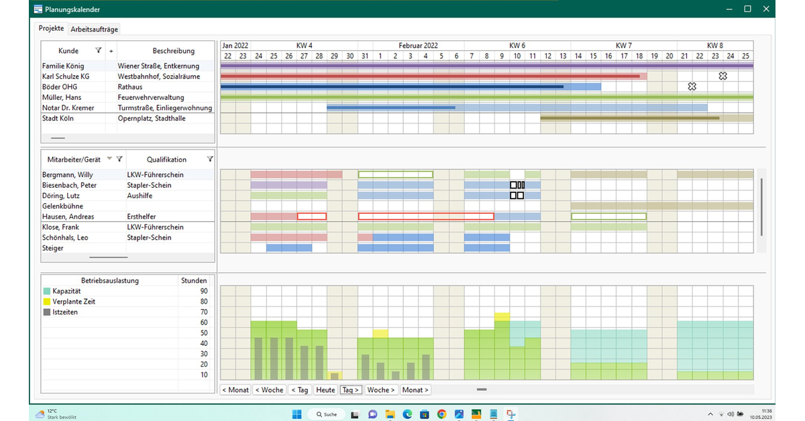Open Microsoft Edge from the taskbar
The height and width of the screenshot is (421, 805).
pyautogui.click(x=407, y=414)
